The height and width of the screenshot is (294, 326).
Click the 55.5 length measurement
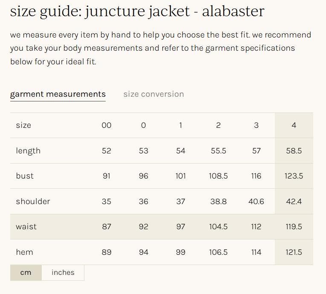(218, 151)
